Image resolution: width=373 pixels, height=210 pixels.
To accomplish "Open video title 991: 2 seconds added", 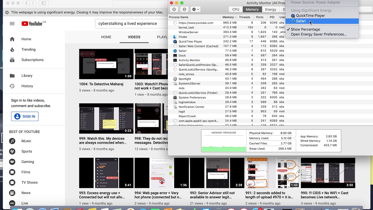I will coord(269,195).
